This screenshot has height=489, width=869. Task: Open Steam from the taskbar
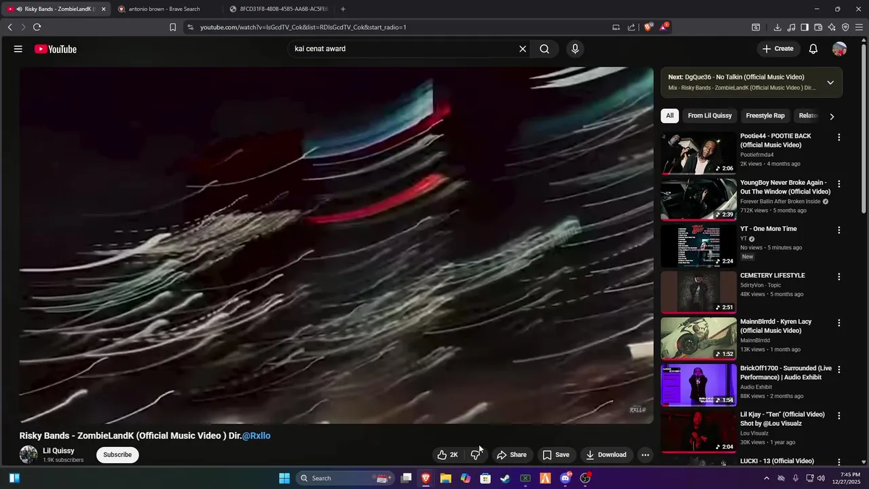pyautogui.click(x=505, y=478)
